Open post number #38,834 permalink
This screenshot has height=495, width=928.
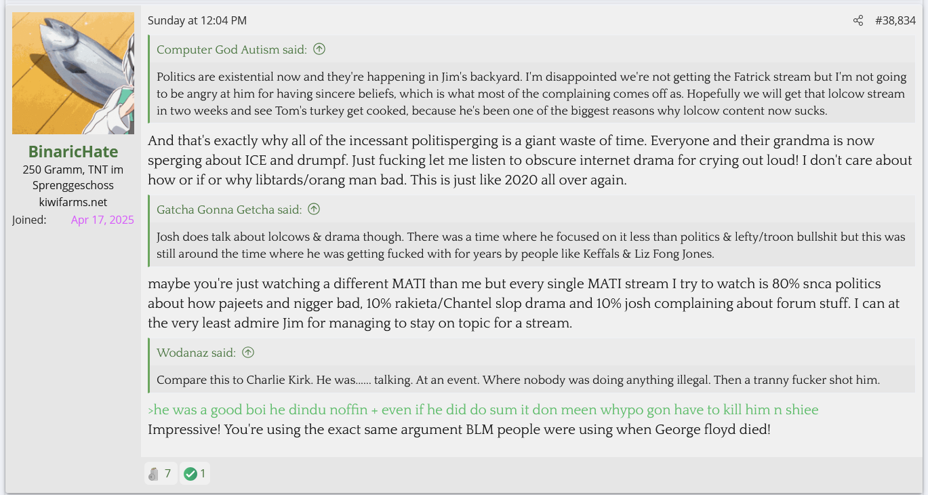pyautogui.click(x=895, y=20)
